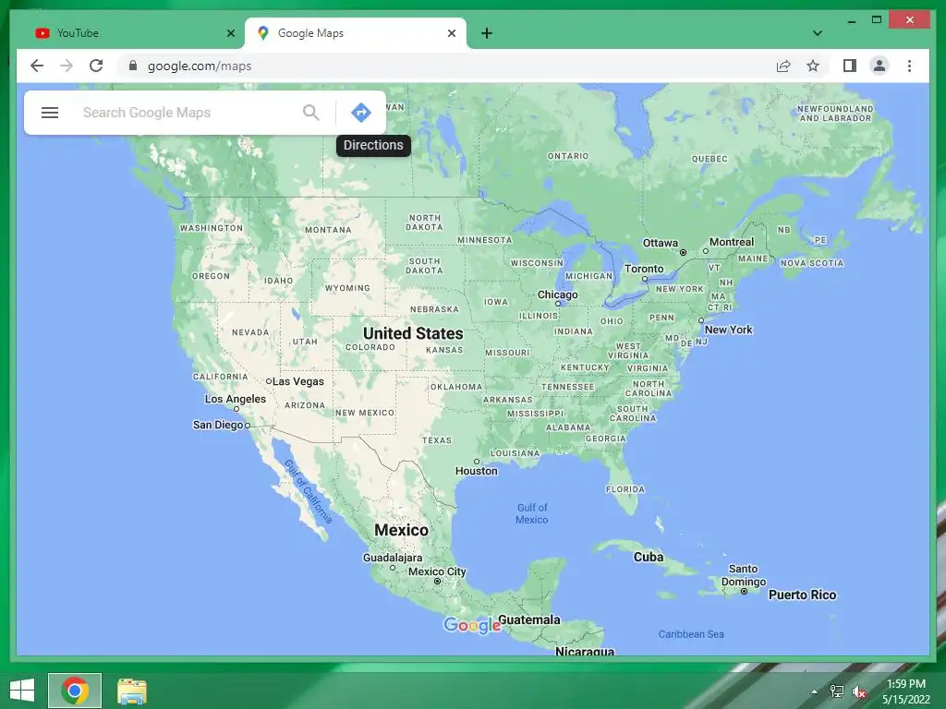This screenshot has height=709, width=946.
Task: Click the browser forward arrow
Action: click(x=67, y=66)
